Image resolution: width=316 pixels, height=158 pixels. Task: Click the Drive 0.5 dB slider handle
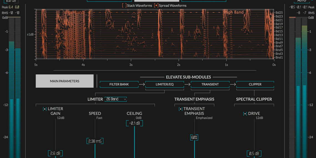(254, 154)
